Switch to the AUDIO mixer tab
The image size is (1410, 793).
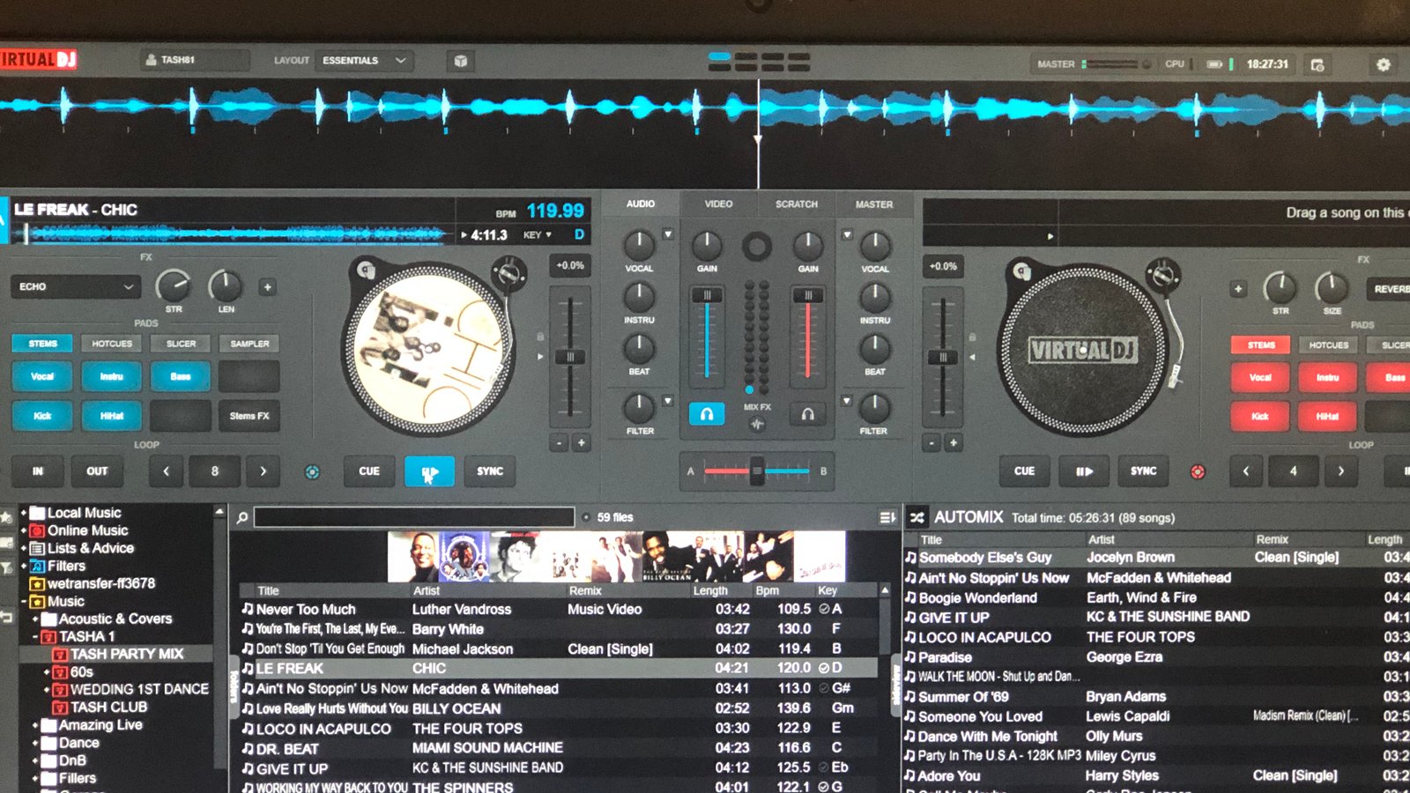pos(641,204)
